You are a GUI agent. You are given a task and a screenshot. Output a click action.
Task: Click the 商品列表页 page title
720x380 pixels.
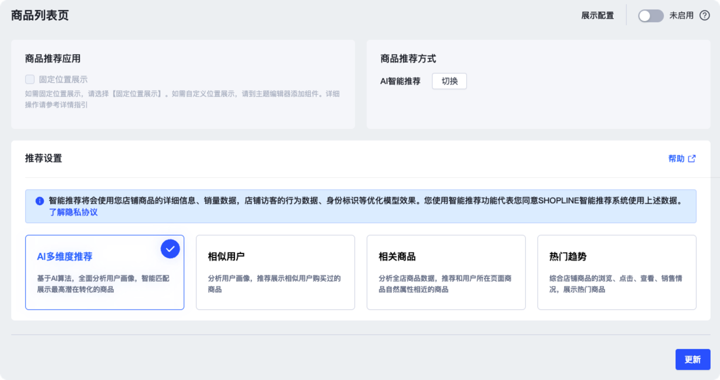click(x=40, y=16)
